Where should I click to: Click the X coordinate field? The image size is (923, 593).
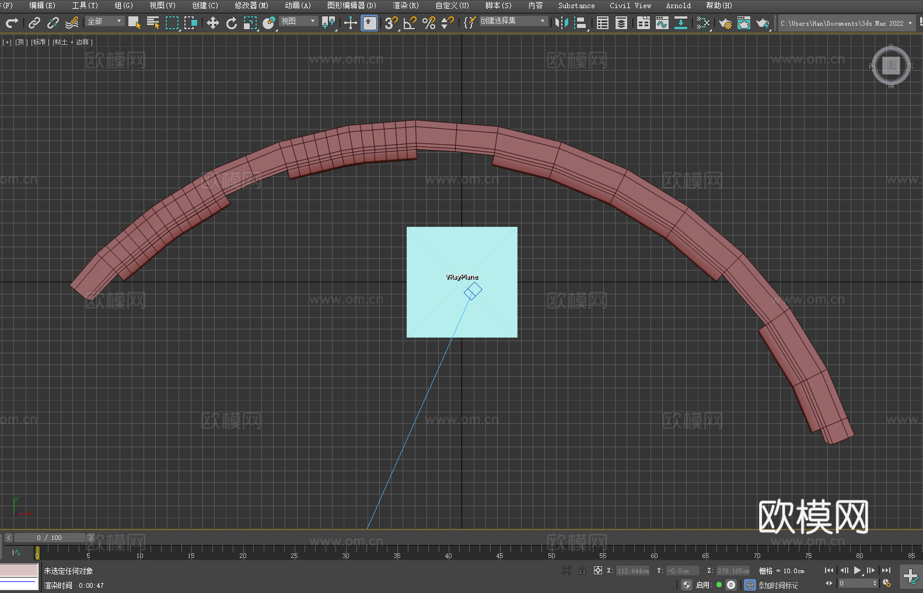click(632, 571)
